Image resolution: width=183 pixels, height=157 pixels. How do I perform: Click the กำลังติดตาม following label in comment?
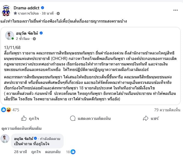click(51, 138)
